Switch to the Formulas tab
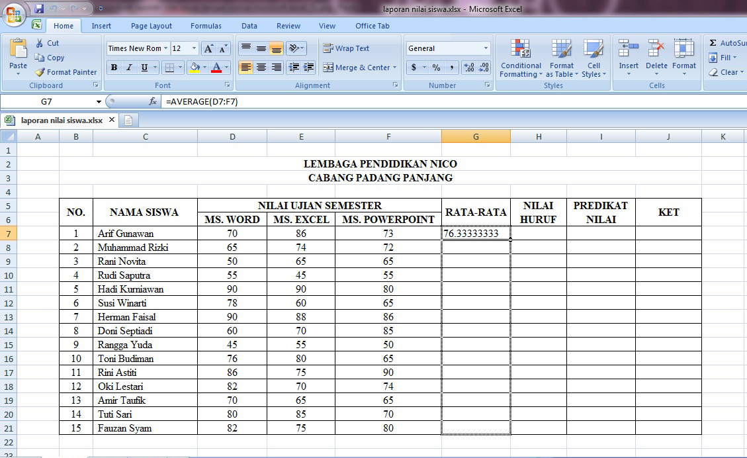 (x=206, y=26)
